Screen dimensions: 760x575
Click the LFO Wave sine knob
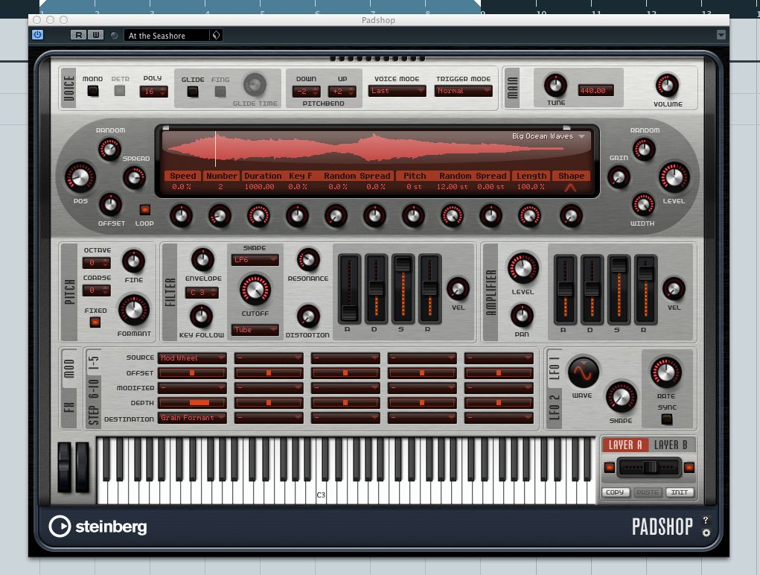tap(583, 372)
